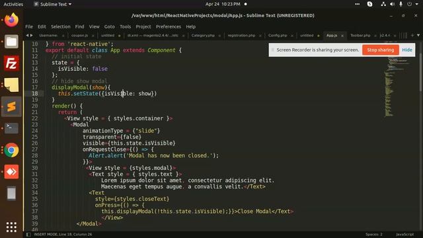Open the Edit menu
Image resolution: width=423 pixels, height=238 pixels.
[x=42, y=26]
